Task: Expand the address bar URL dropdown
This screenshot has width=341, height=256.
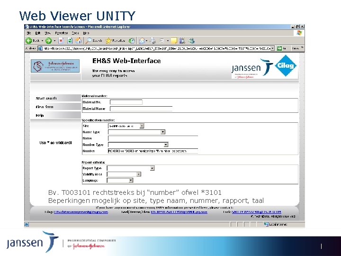Action: click(x=273, y=48)
